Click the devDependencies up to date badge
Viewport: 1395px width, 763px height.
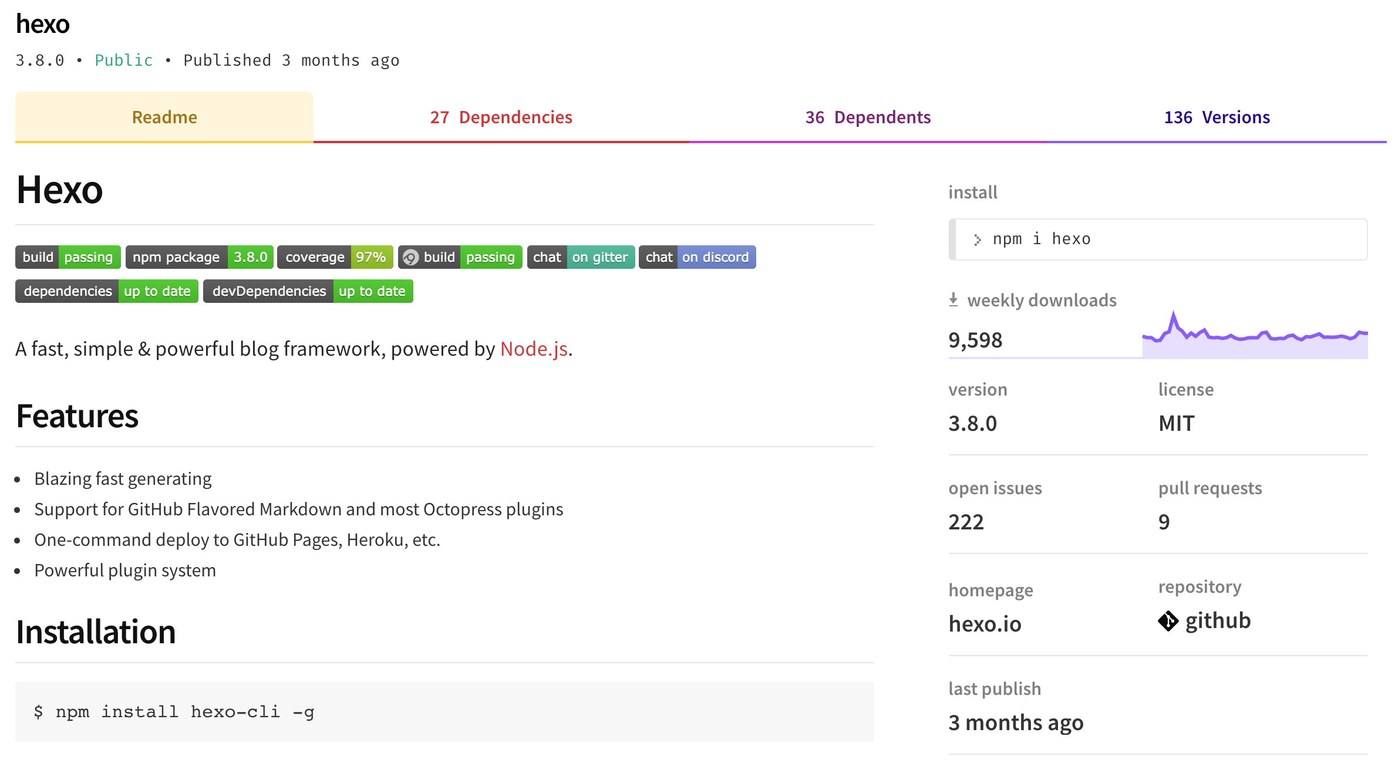click(x=308, y=291)
